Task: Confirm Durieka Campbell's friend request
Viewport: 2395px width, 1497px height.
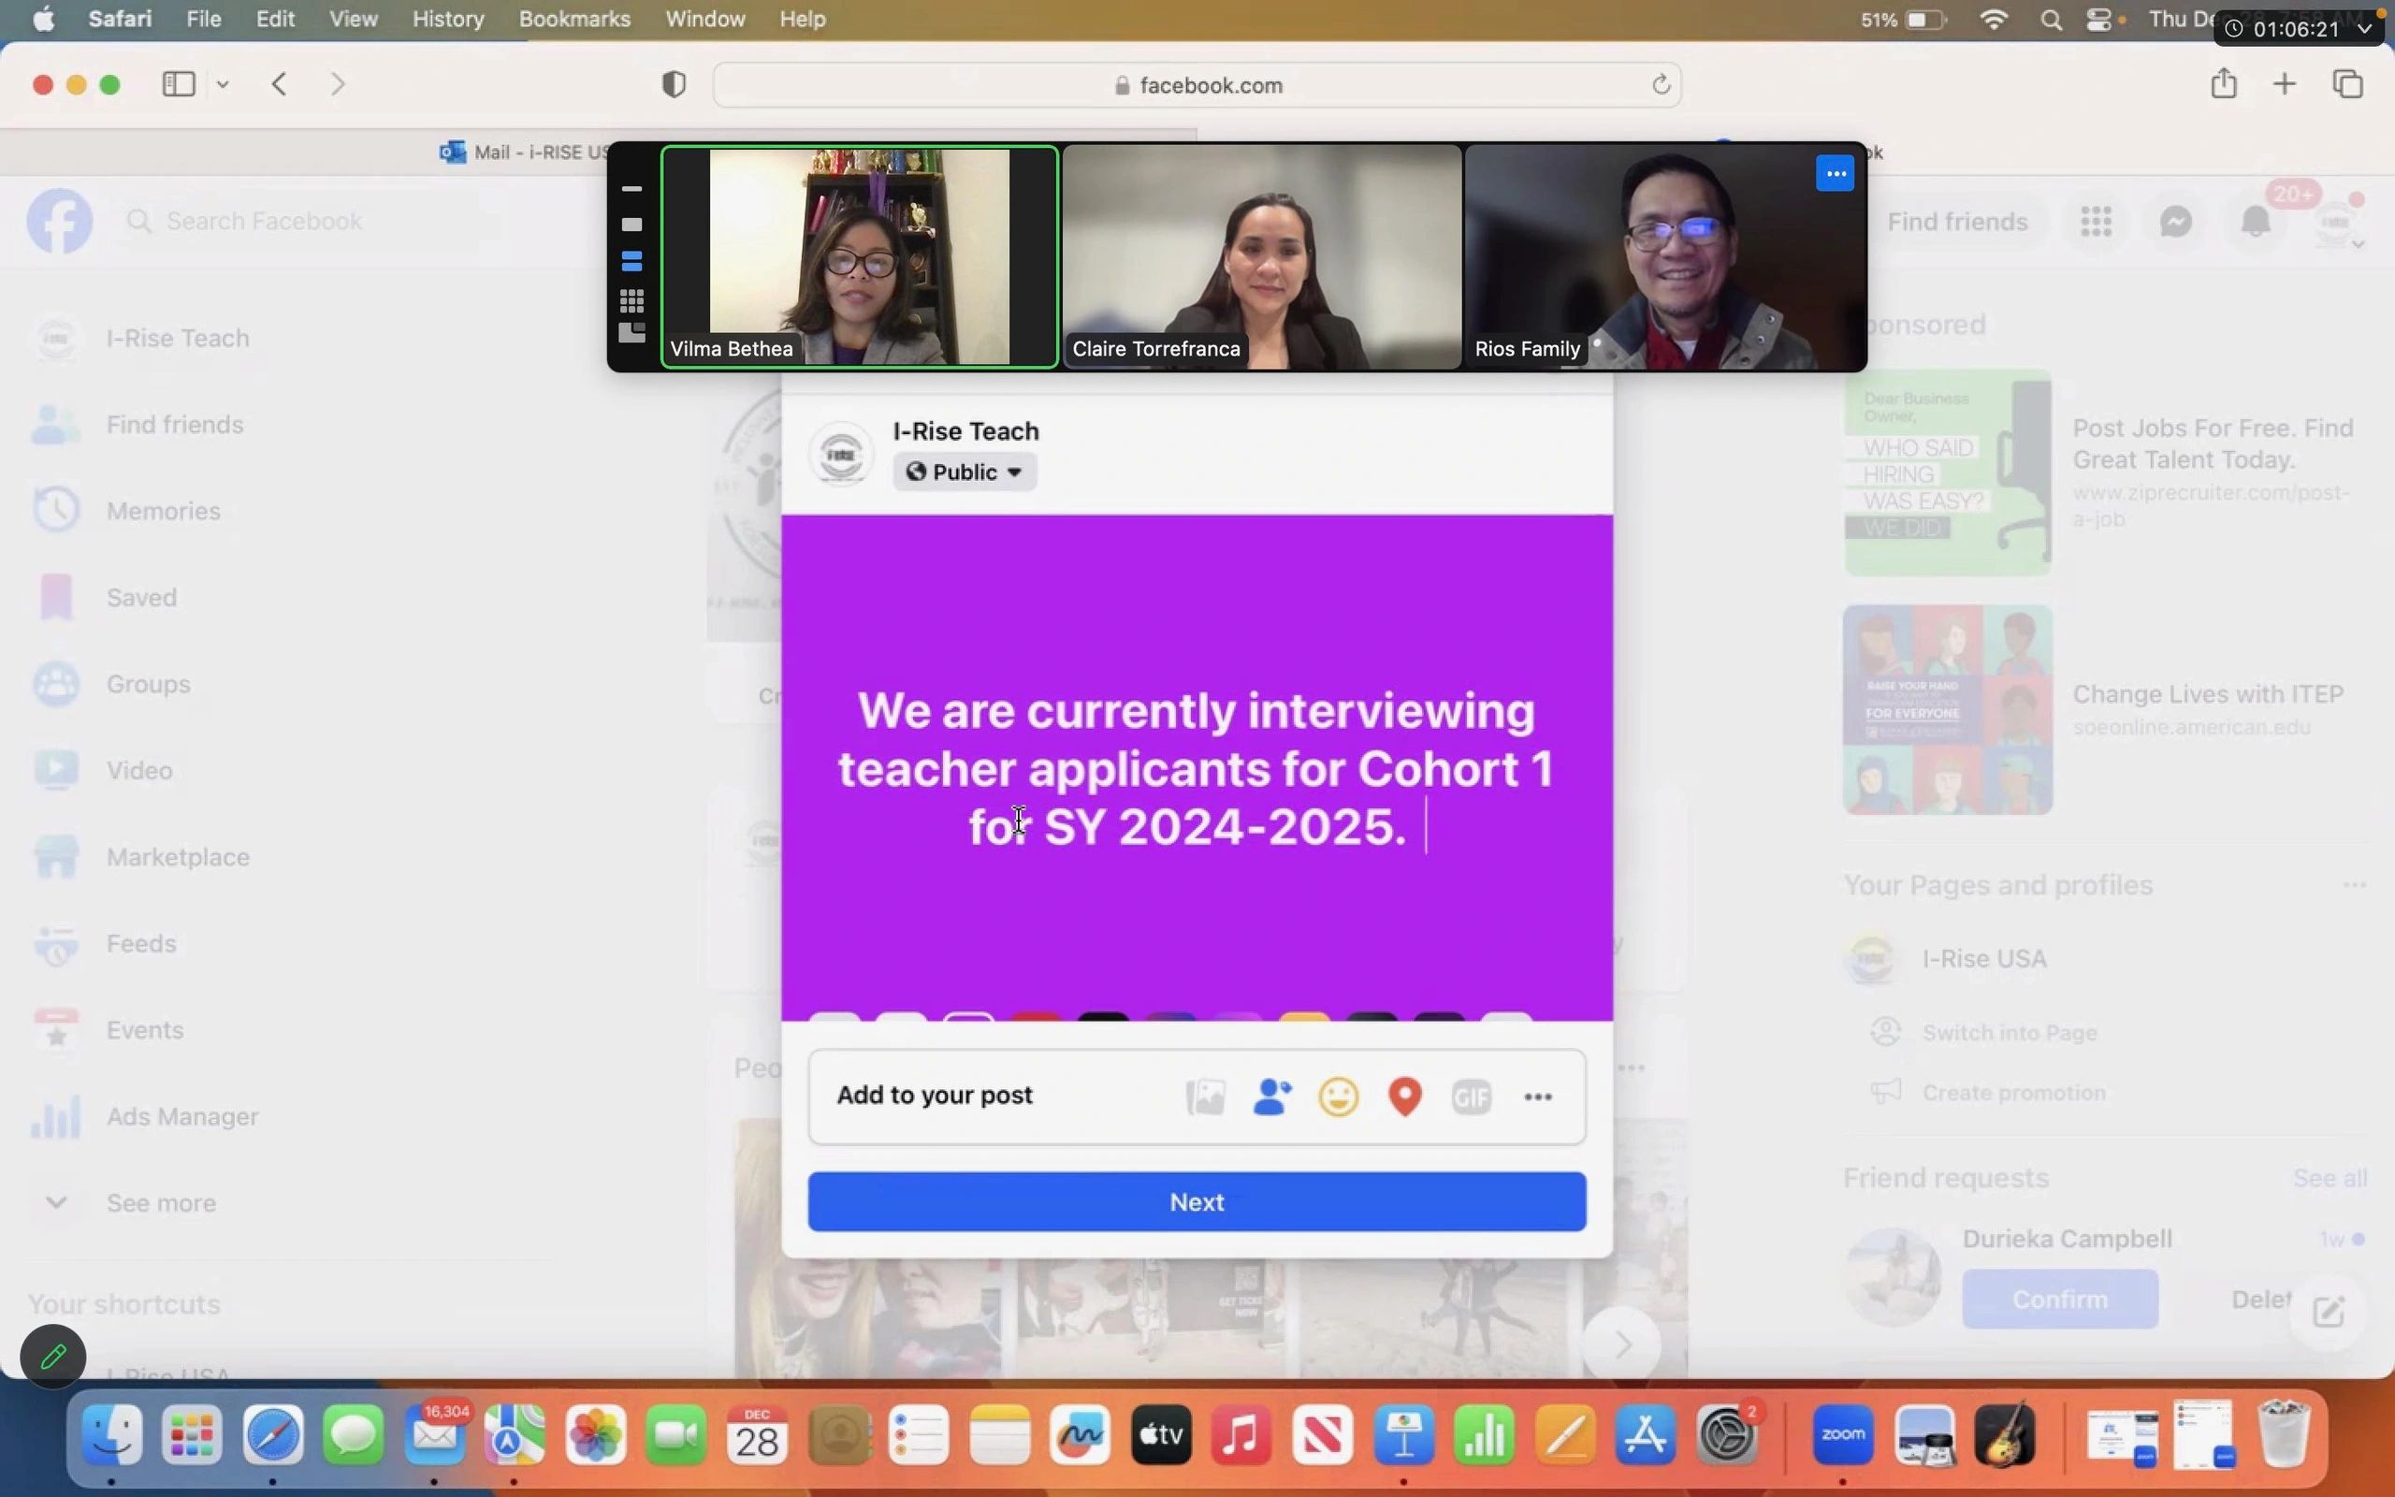Action: (2058, 1299)
